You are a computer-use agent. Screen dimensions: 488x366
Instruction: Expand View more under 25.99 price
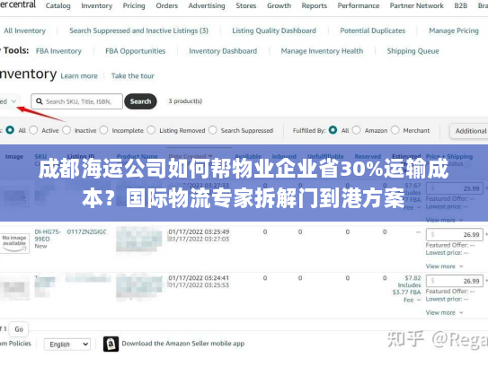click(445, 221)
